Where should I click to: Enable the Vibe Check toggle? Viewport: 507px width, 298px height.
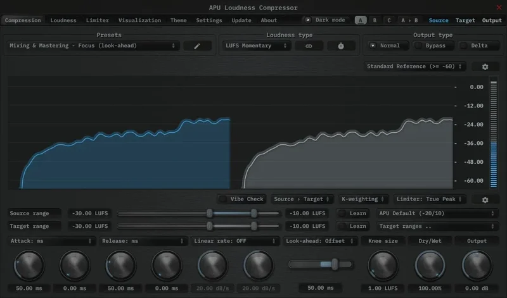pyautogui.click(x=242, y=199)
